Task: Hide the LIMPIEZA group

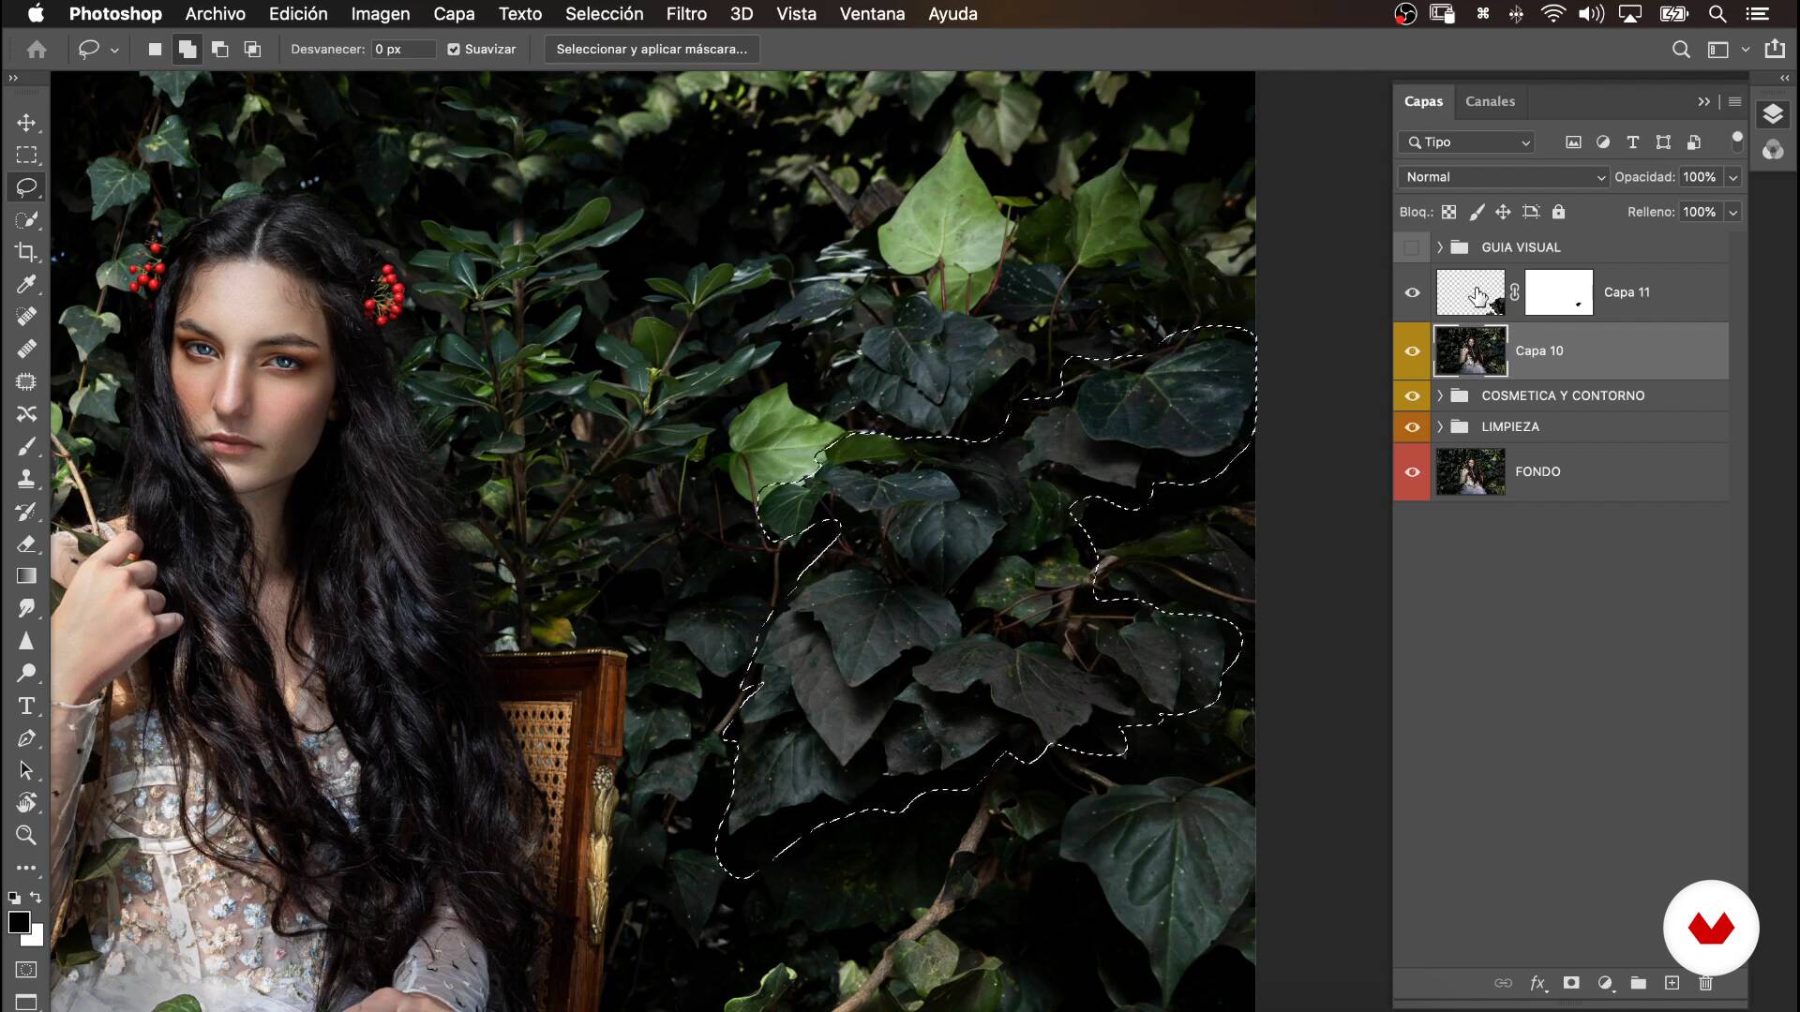Action: [1412, 427]
